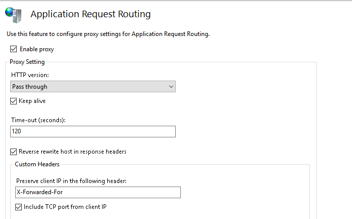Focus the X-Forwarded-For header input field

click(x=98, y=192)
